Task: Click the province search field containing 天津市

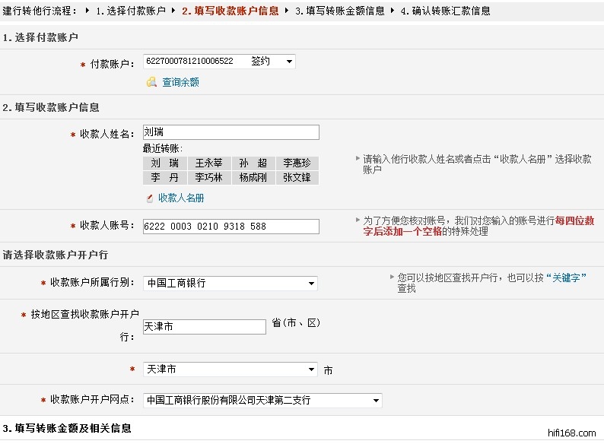Action: (204, 326)
